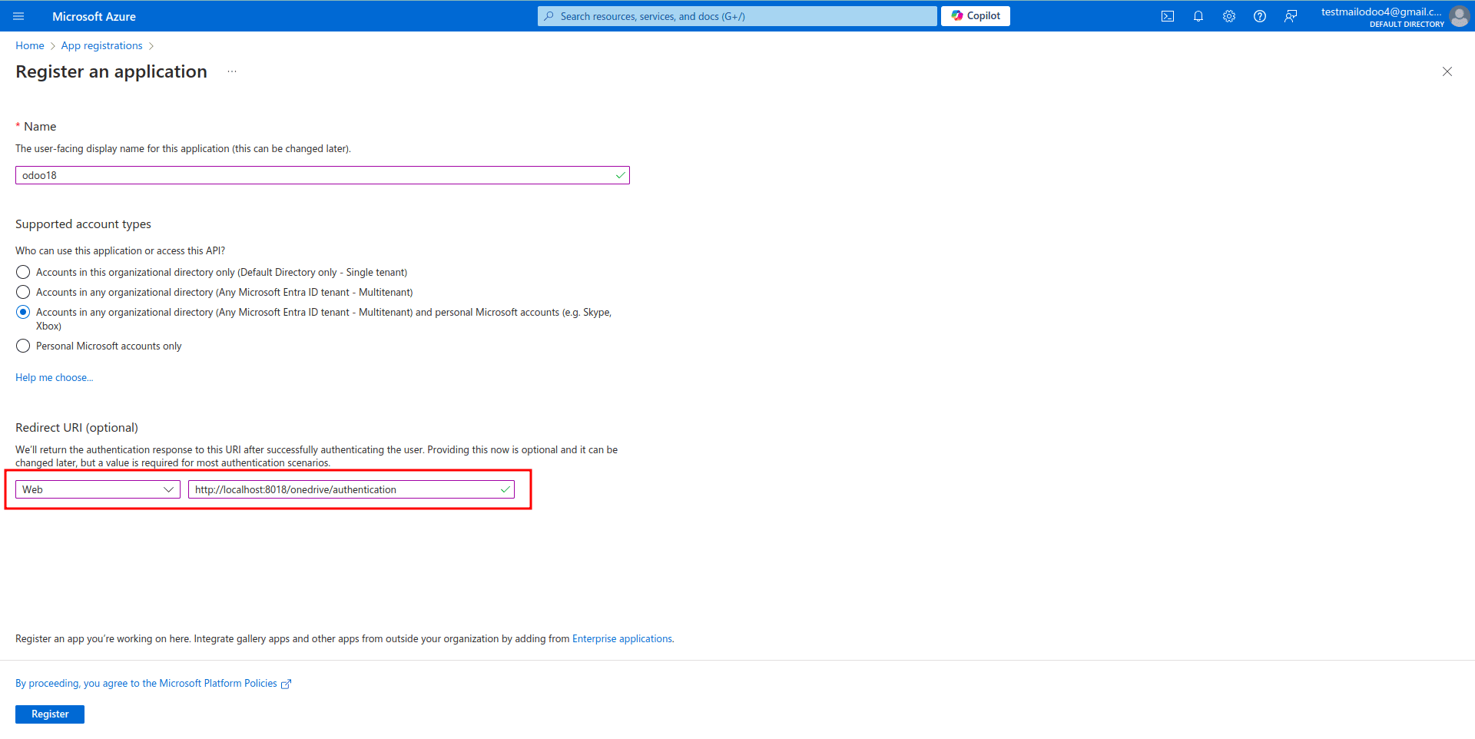The width and height of the screenshot is (1475, 739).
Task: Go to Home breadcrumb
Action: [30, 45]
